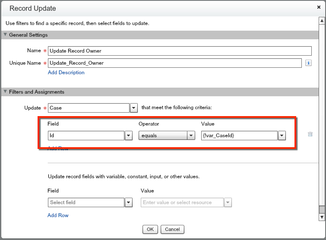Collapse the General Settings section

(6, 35)
